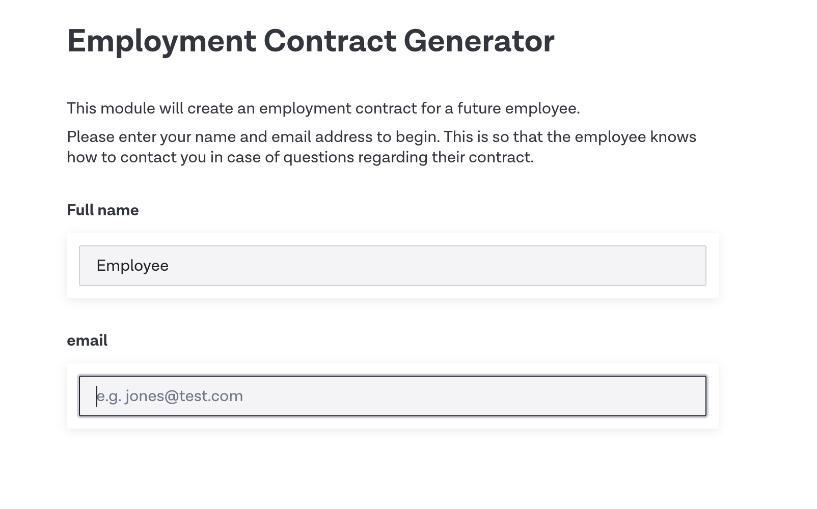Click the word "Contract" in the page heading
817x509 pixels.
(330, 41)
